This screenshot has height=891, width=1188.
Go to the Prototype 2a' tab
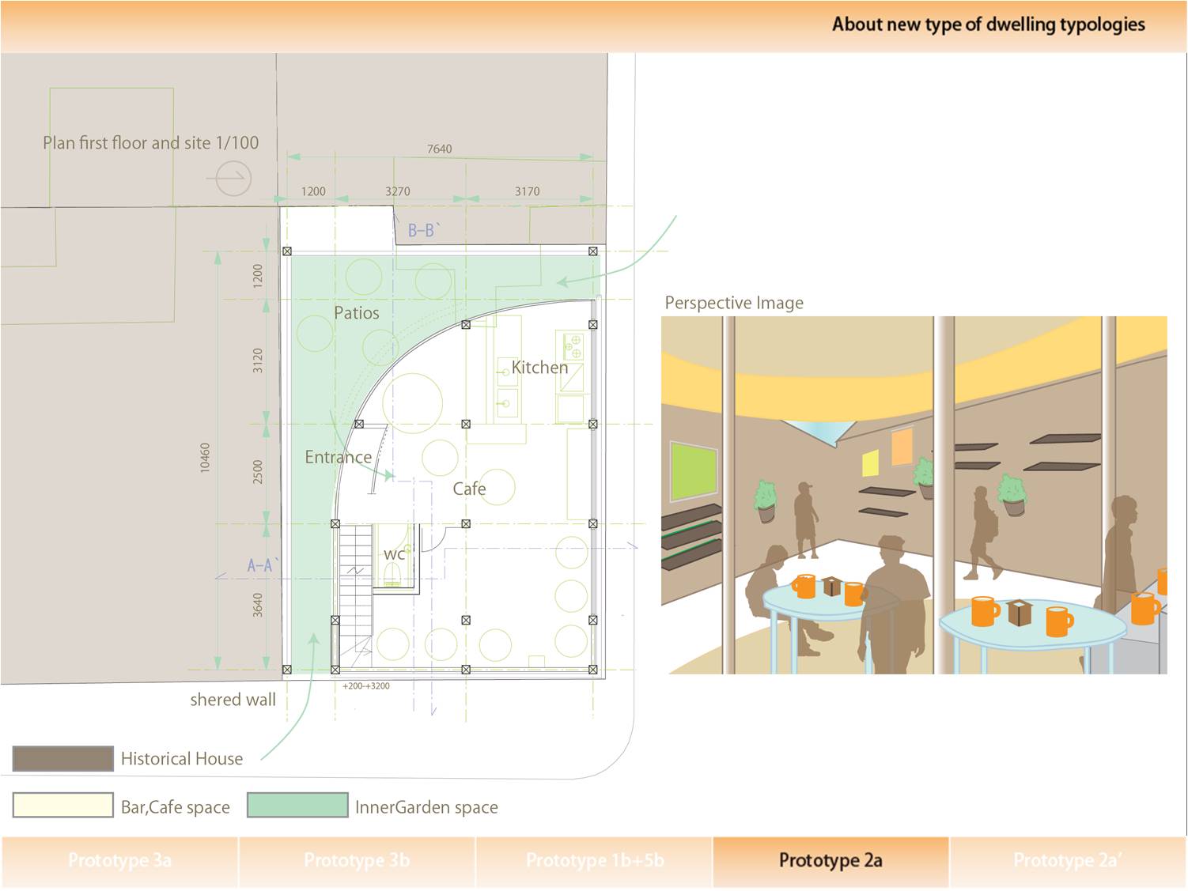point(1068,861)
